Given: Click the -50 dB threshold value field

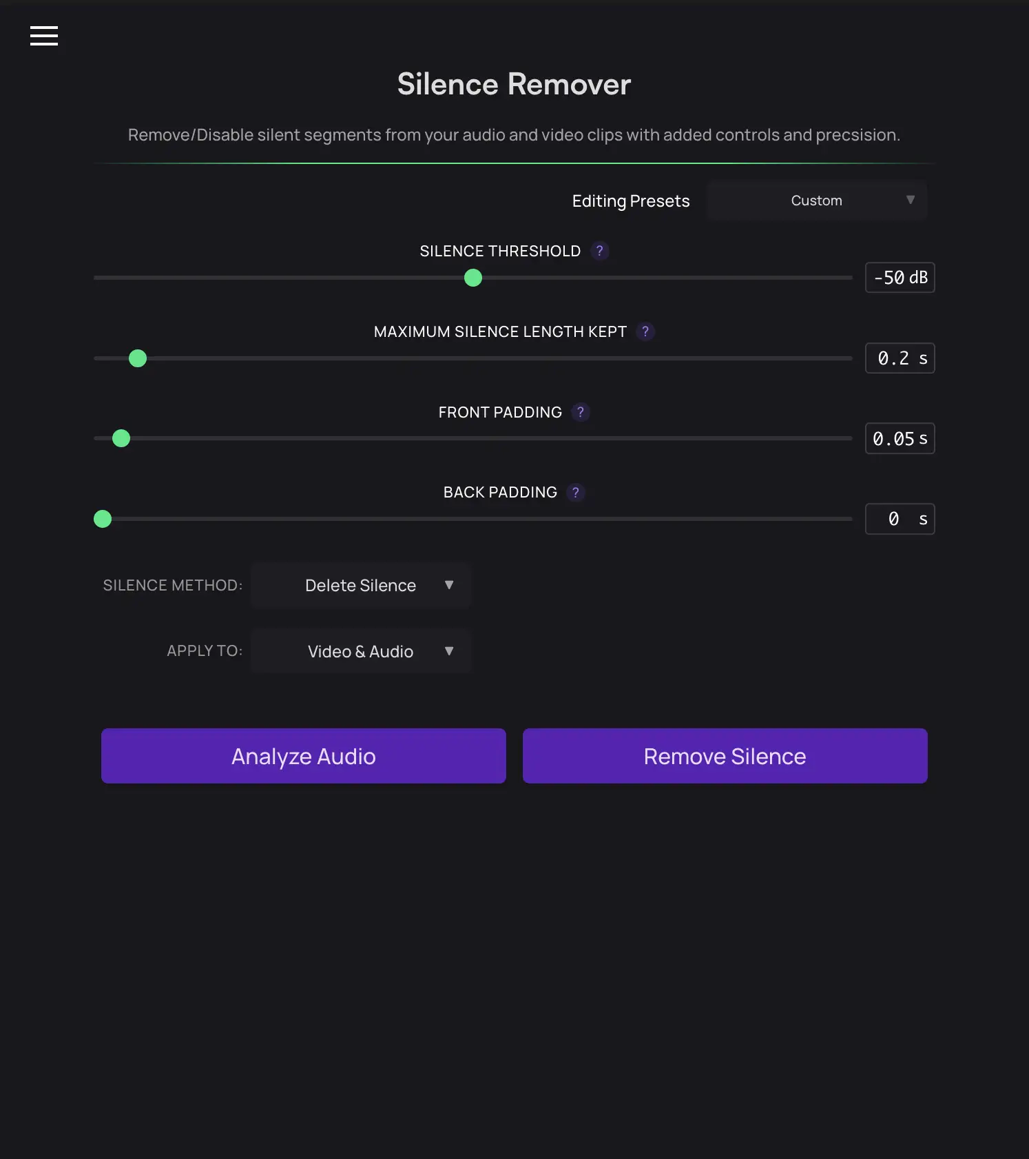Looking at the screenshot, I should [900, 278].
